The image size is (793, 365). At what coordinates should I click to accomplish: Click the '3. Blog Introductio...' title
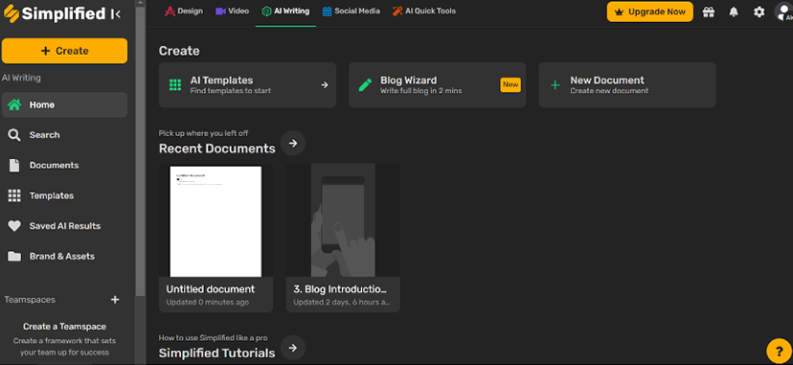pyautogui.click(x=340, y=289)
